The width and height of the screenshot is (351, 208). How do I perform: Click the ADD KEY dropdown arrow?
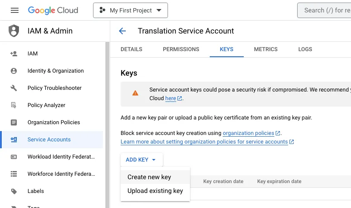pos(154,160)
